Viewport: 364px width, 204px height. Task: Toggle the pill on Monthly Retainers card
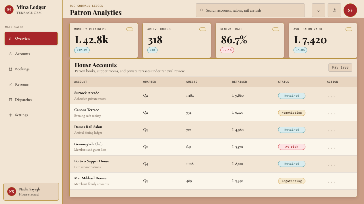click(130, 29)
